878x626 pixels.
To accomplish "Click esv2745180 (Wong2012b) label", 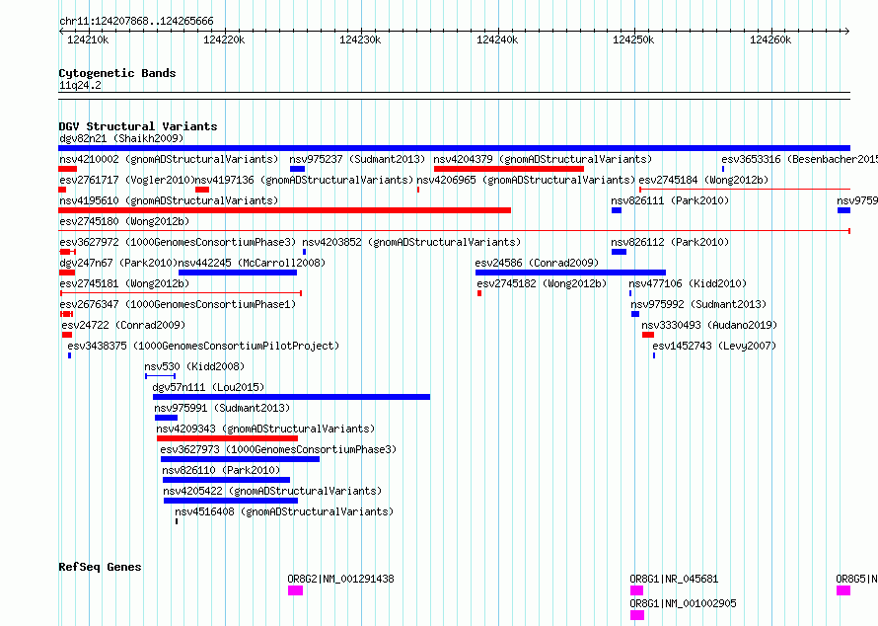I will 124,221.
